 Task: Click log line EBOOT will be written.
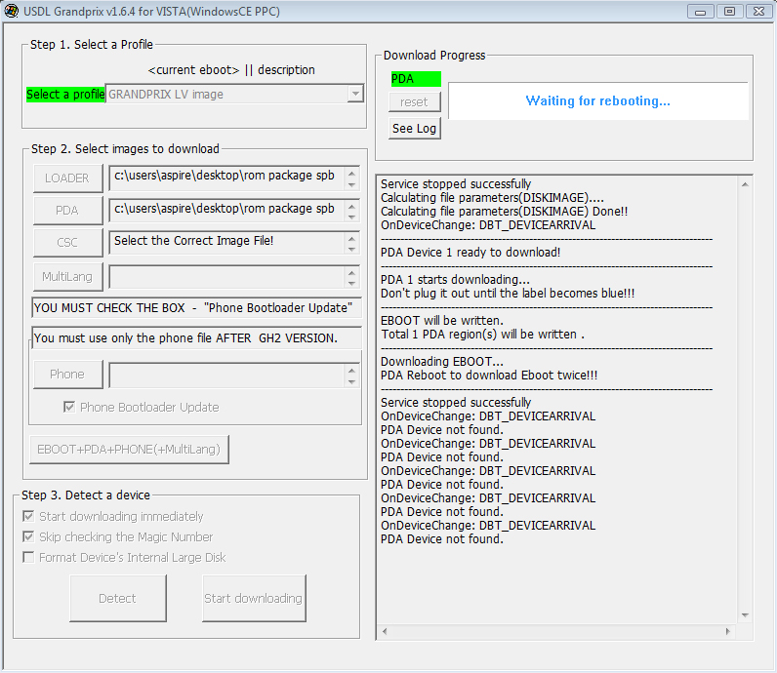point(441,320)
